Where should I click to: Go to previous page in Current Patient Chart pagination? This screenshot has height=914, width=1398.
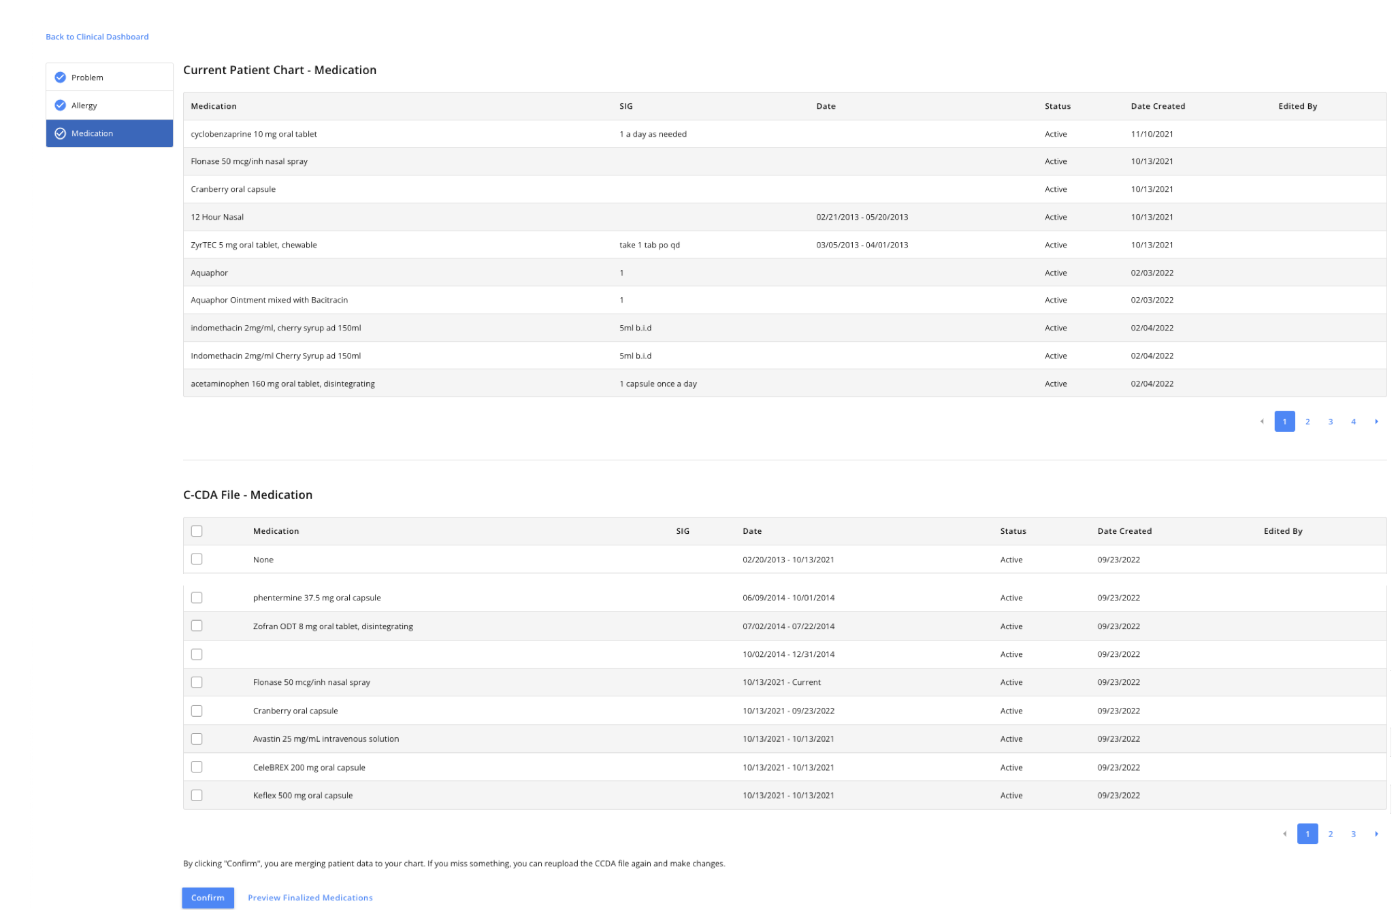point(1261,422)
